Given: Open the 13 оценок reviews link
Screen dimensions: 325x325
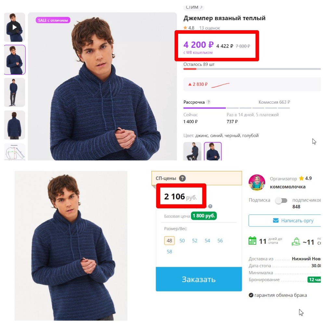Looking at the screenshot, I should coord(210,28).
